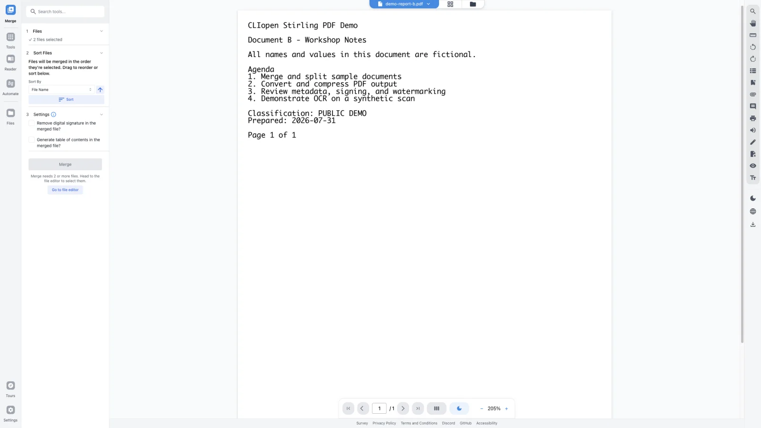Open the Tools panel icon
The image size is (761, 428).
(10, 37)
